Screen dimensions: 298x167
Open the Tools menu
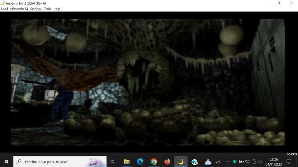coord(47,9)
